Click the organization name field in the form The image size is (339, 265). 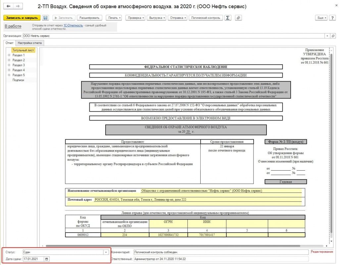click(221, 191)
